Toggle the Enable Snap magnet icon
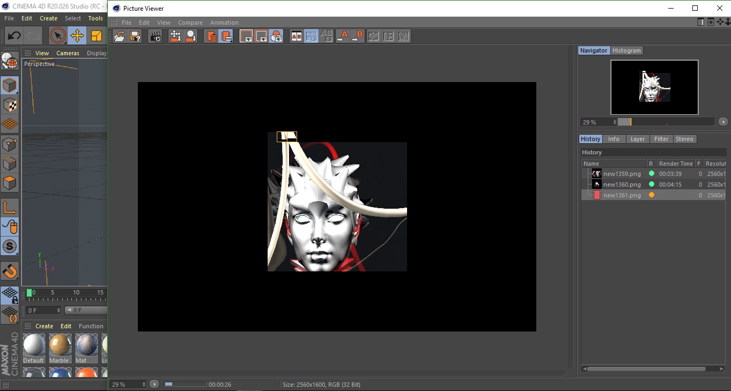The width and height of the screenshot is (731, 391). pos(10,271)
